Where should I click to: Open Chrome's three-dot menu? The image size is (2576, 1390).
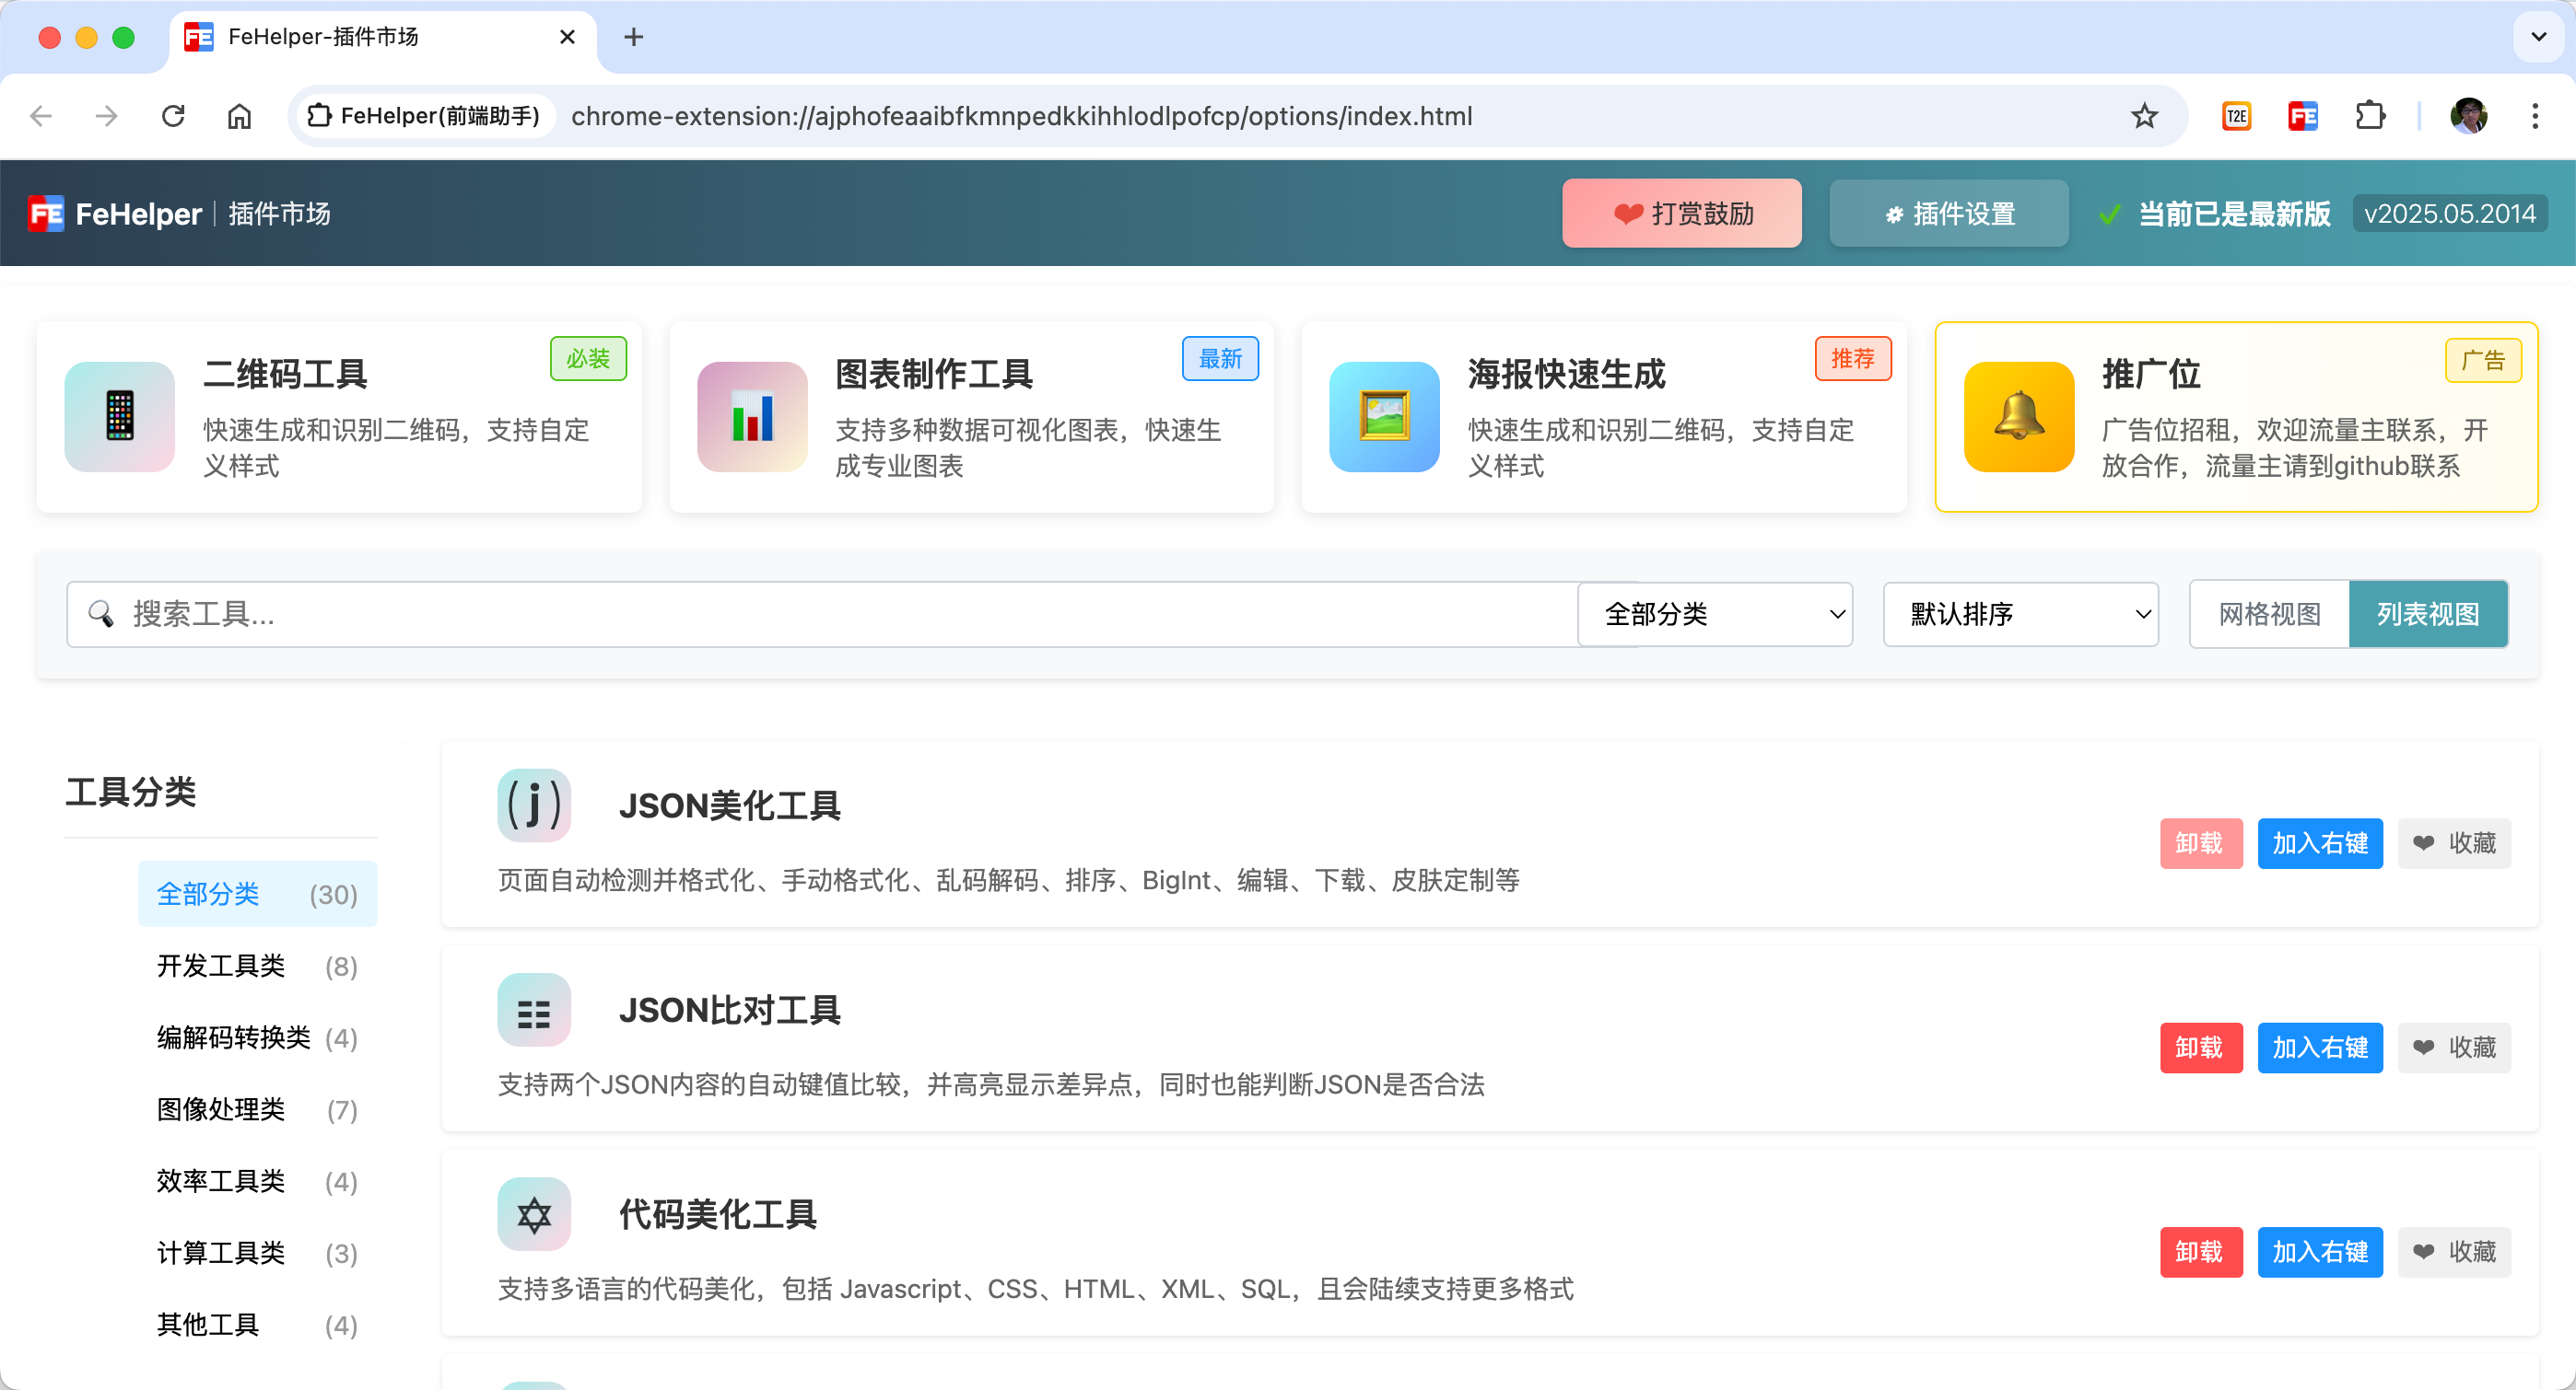(2534, 117)
